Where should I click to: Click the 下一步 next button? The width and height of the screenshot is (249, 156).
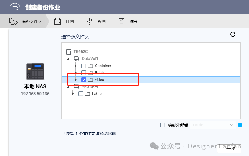229,148
